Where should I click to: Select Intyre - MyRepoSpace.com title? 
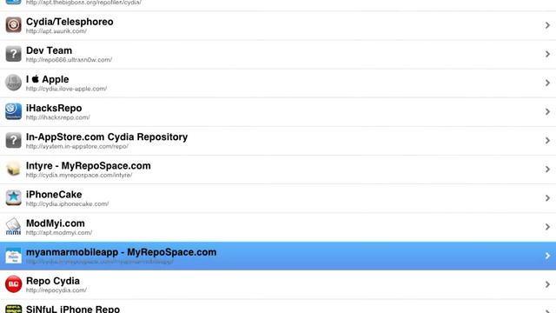89,166
